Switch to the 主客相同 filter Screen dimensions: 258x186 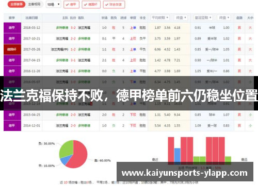click(34, 4)
